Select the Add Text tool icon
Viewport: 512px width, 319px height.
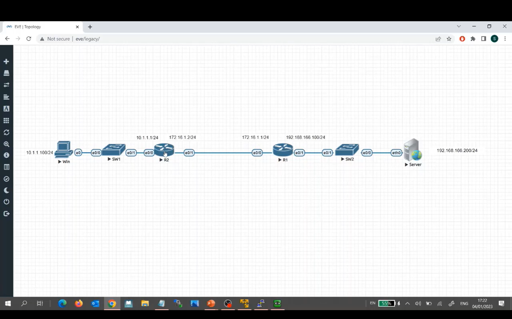tap(6, 109)
